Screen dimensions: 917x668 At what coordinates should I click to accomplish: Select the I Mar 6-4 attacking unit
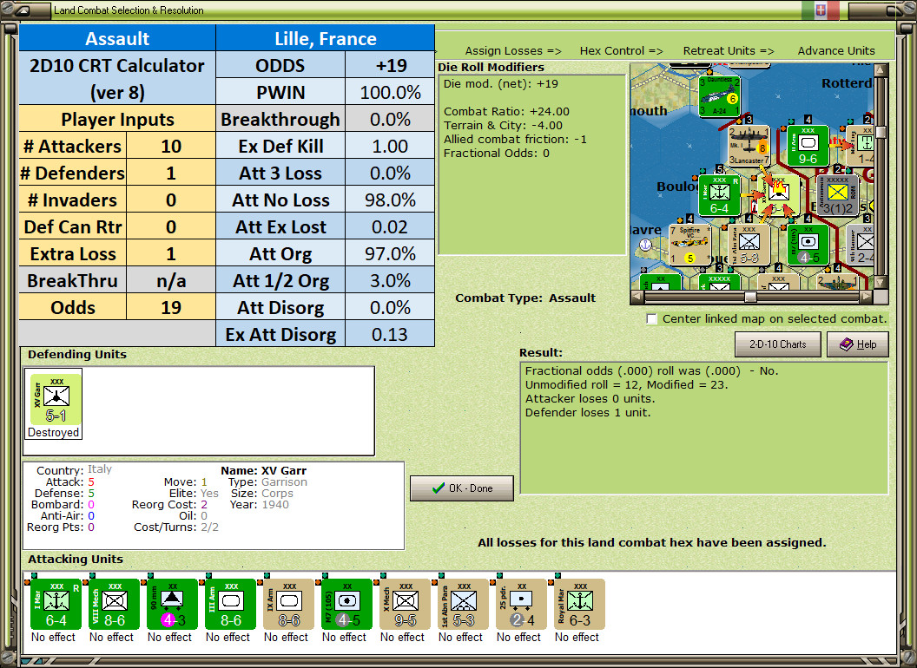point(56,605)
